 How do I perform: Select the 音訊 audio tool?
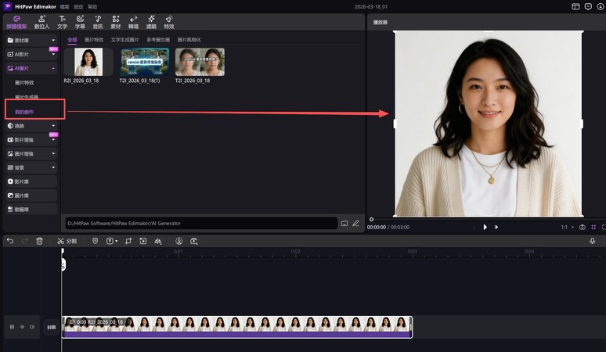coord(98,21)
